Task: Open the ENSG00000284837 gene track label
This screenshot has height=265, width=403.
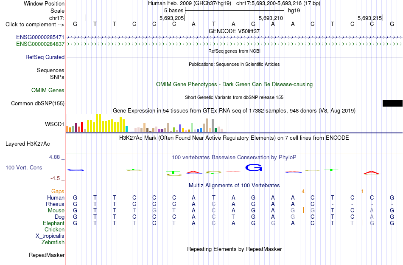Action: click(40, 44)
